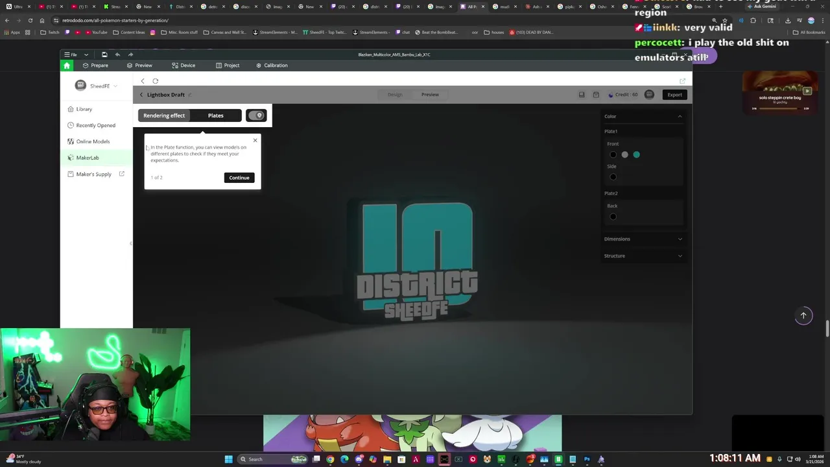Close the Plate function tooltip
830x467 pixels.
[255, 140]
